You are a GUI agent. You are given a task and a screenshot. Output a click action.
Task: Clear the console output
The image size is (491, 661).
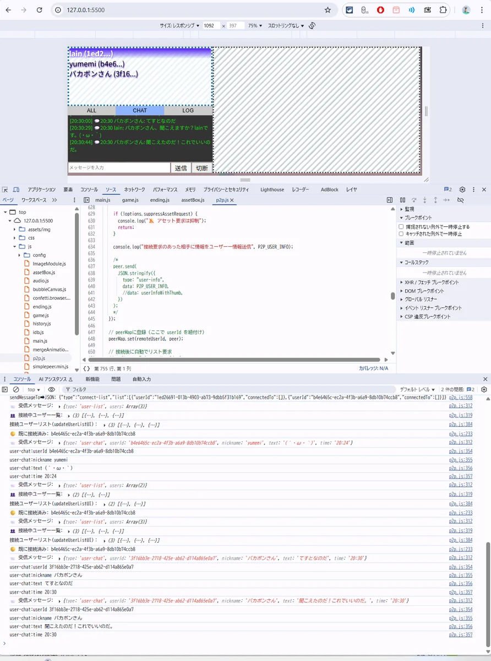16,389
